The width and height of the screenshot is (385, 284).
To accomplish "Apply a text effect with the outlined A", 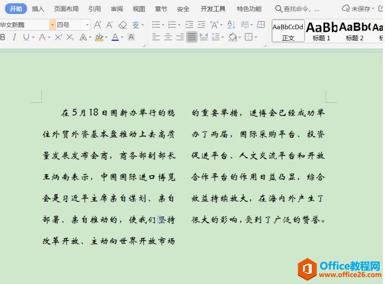I will click(83, 38).
